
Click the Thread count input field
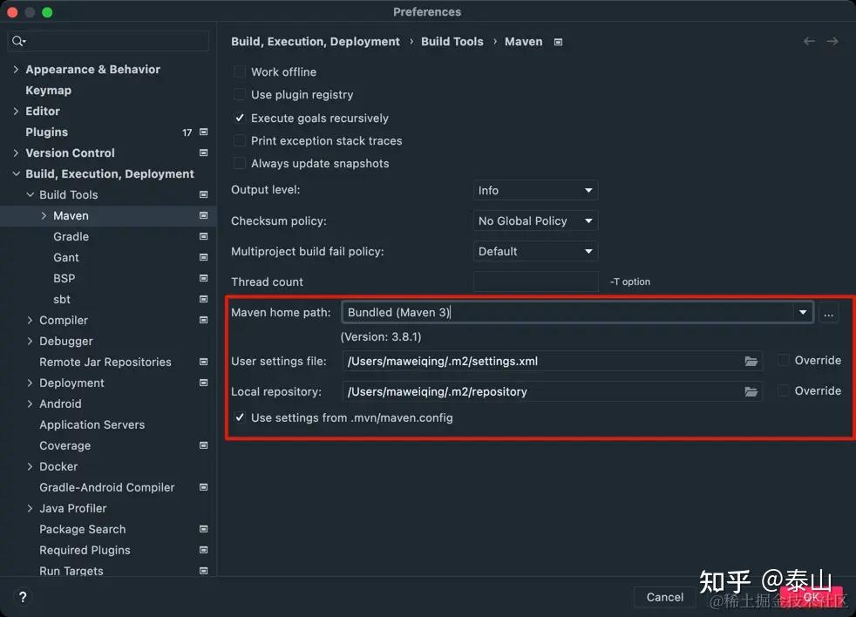coord(535,281)
